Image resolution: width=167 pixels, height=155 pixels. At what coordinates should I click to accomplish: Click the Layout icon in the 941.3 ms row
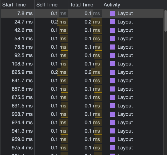(113, 131)
